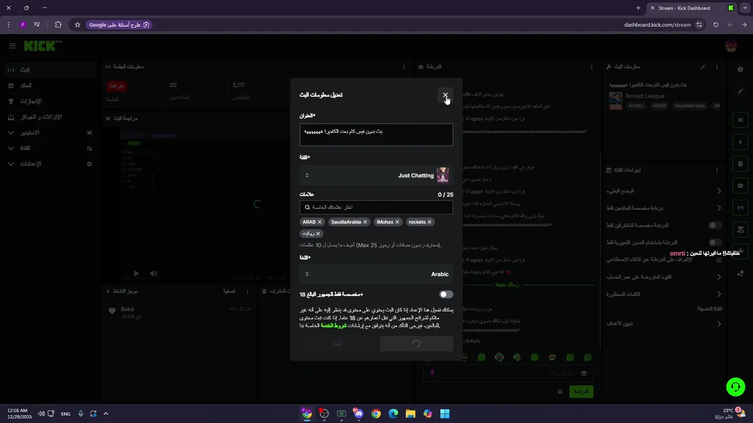Screen dimensions: 753x423
Task: Remove the ARAB tag
Action: pos(319,222)
